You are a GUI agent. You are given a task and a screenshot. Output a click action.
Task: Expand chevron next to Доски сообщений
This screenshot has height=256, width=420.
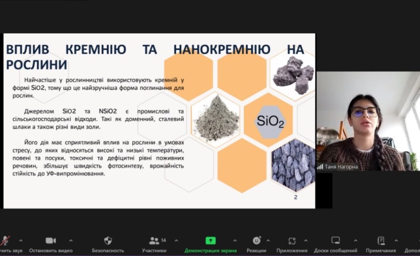click(x=355, y=241)
